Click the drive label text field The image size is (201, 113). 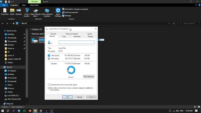click(77, 42)
